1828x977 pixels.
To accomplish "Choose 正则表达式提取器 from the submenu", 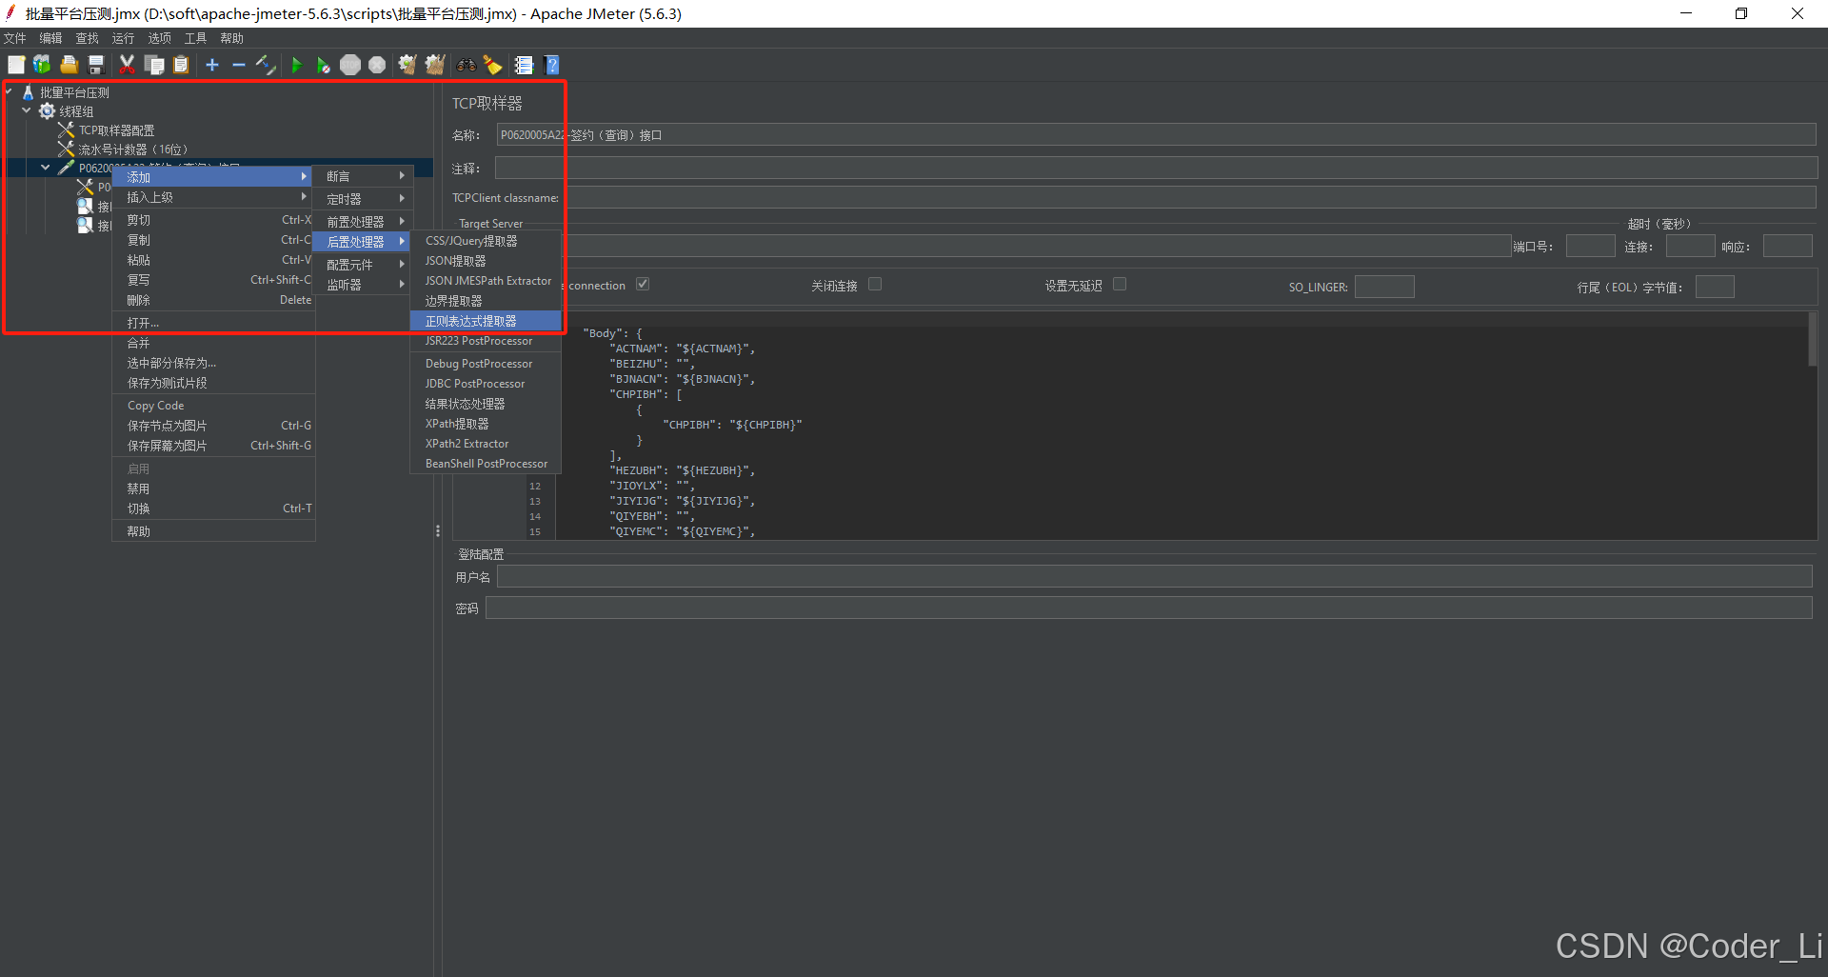I will coord(486,321).
